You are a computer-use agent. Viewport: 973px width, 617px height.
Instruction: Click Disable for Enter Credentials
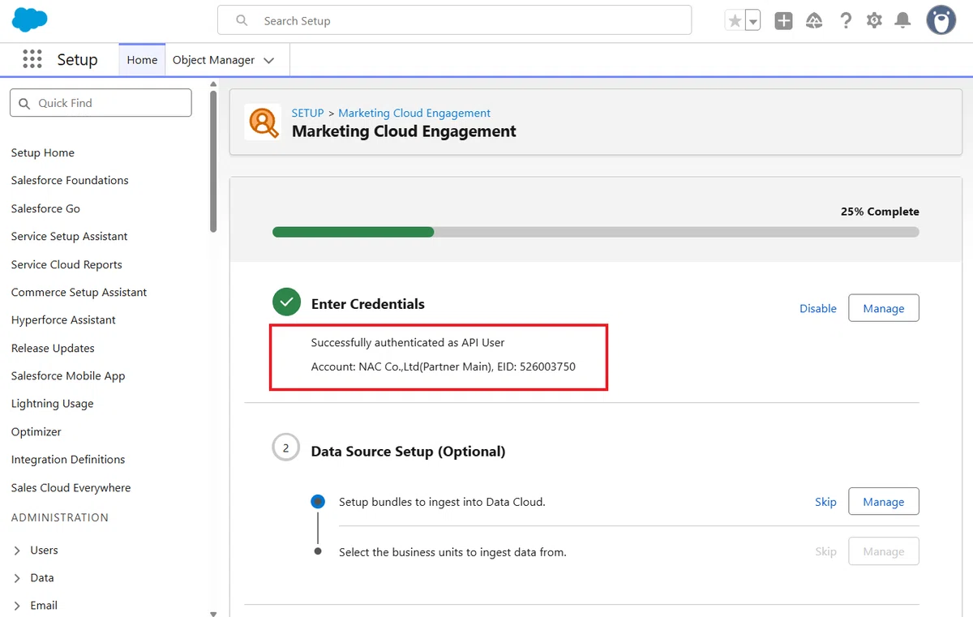pyautogui.click(x=818, y=308)
